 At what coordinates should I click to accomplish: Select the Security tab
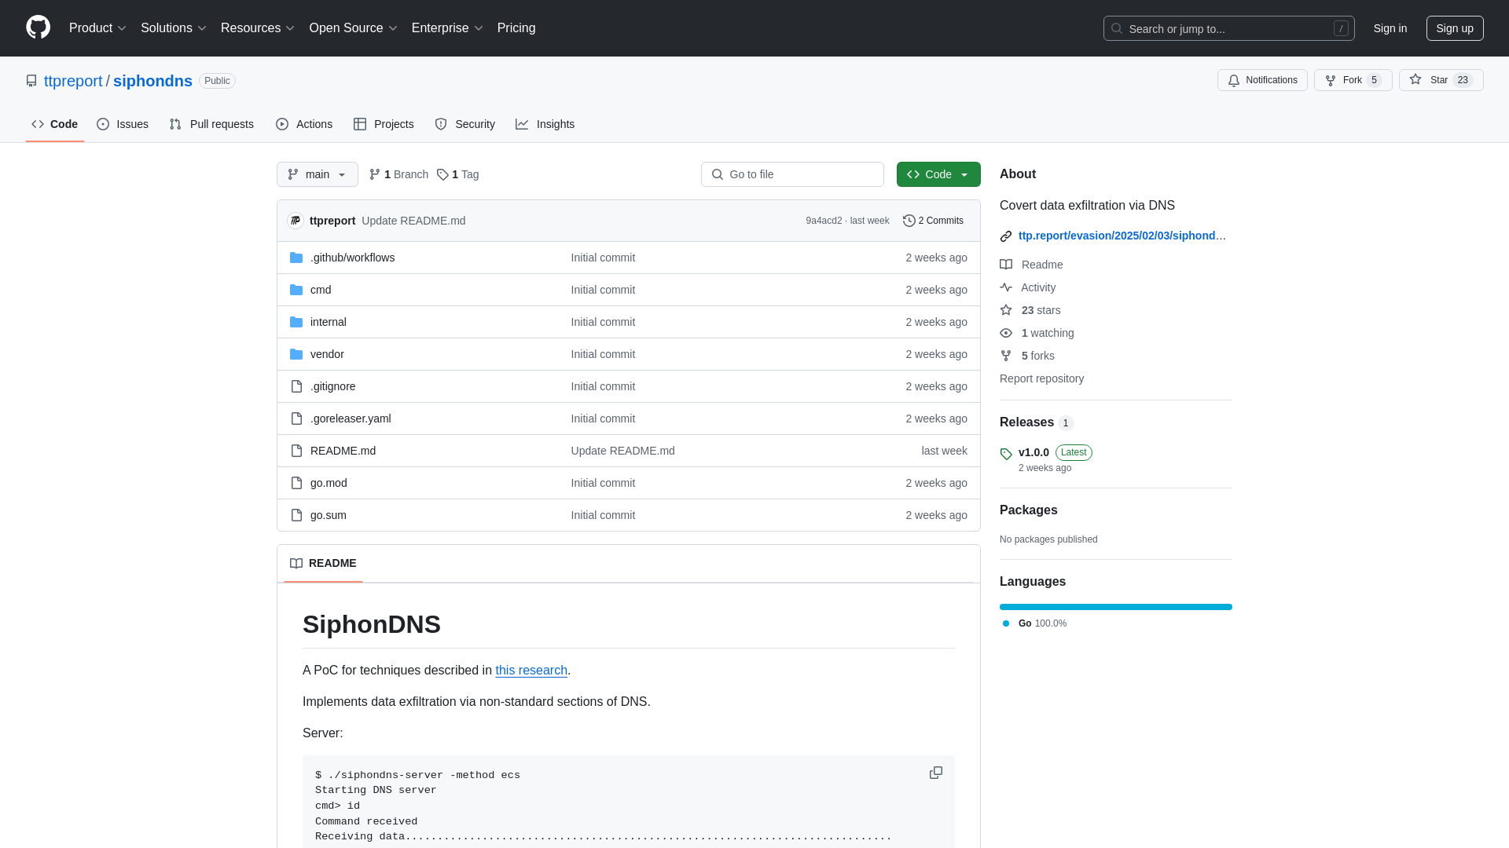(x=465, y=124)
